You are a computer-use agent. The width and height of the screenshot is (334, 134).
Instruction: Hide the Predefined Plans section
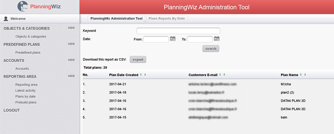click(x=71, y=44)
